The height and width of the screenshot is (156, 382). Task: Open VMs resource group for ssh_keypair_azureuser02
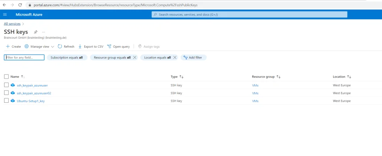tap(255, 93)
